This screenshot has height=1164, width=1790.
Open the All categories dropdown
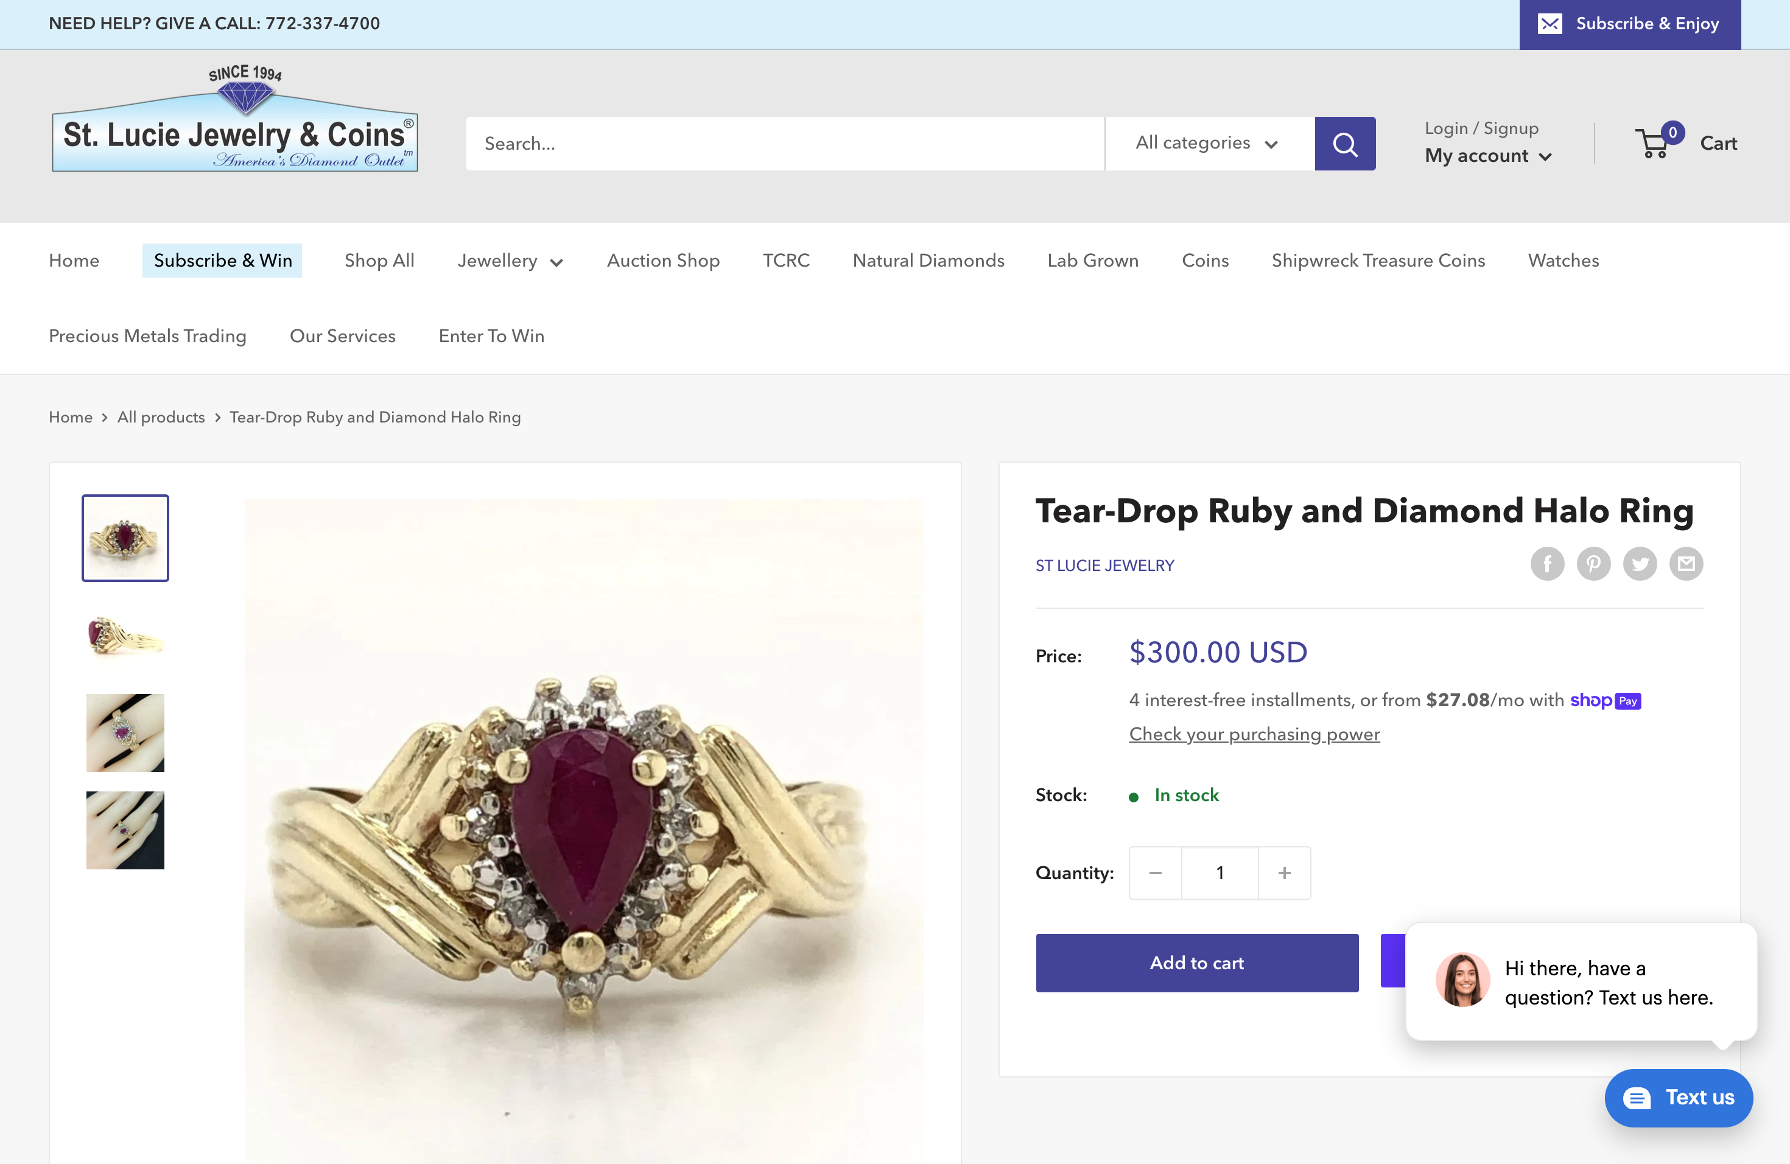point(1206,143)
